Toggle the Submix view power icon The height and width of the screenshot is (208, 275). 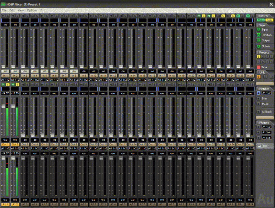click(258, 46)
